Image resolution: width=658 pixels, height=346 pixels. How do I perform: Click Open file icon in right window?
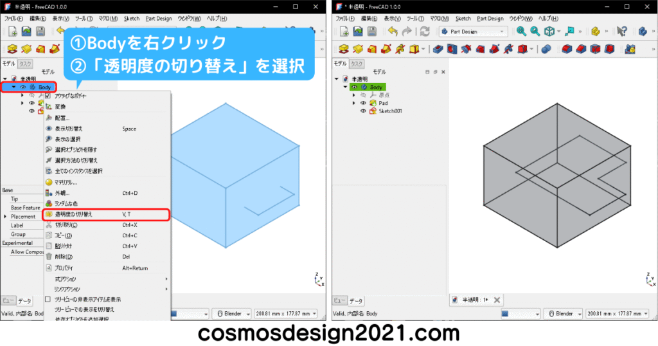[x=358, y=32]
